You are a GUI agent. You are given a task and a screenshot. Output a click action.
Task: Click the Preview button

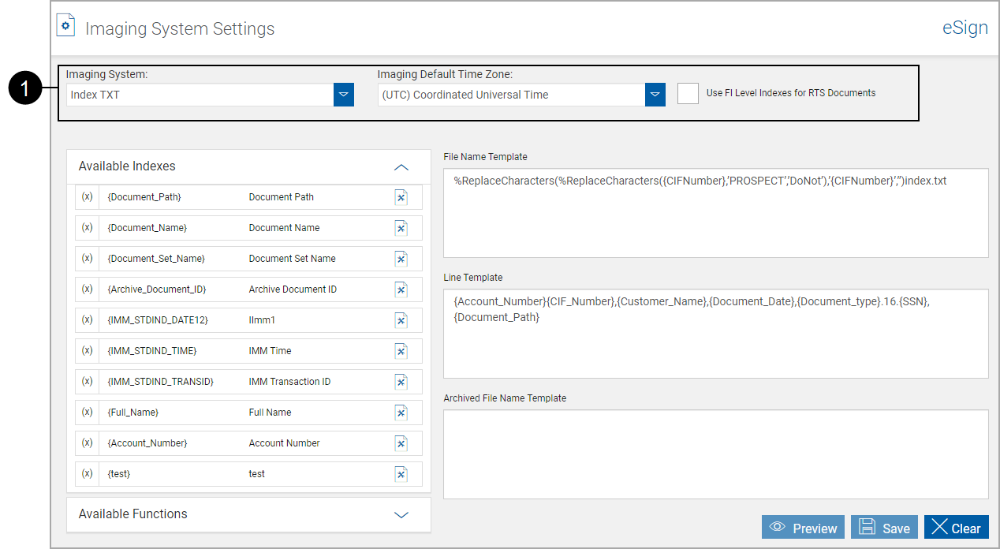(x=803, y=527)
